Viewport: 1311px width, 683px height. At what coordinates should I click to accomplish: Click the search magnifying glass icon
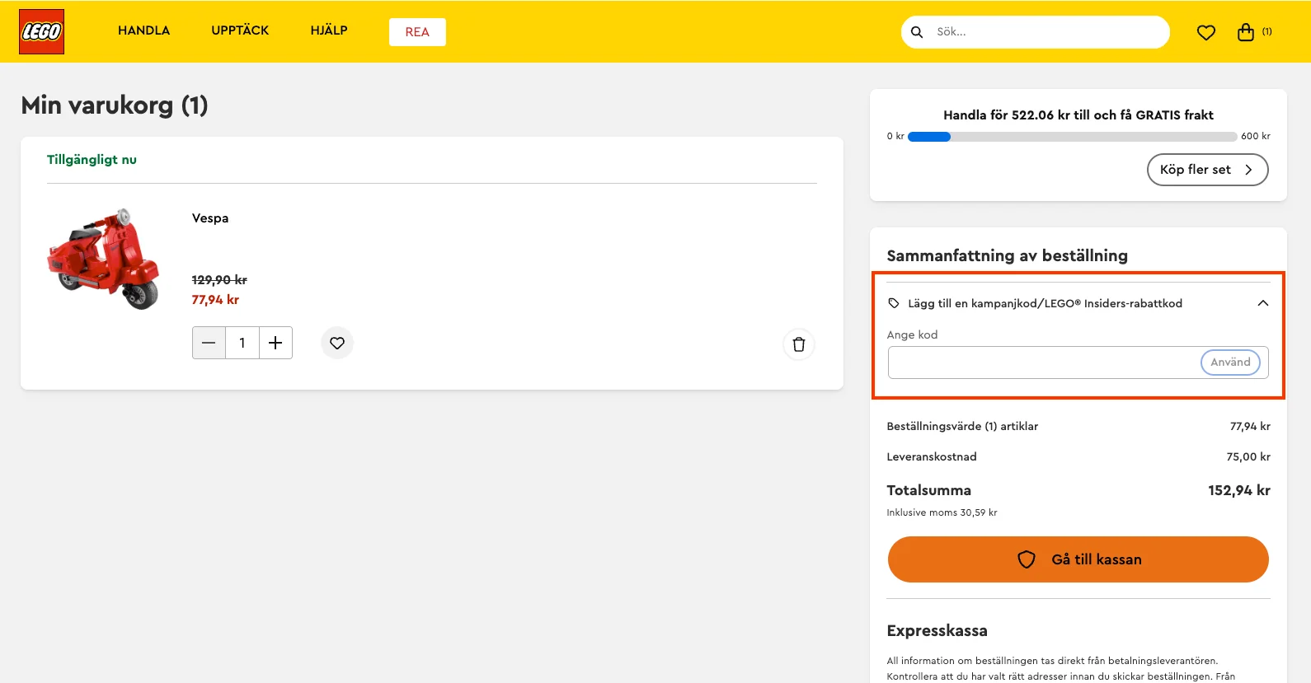(x=917, y=32)
